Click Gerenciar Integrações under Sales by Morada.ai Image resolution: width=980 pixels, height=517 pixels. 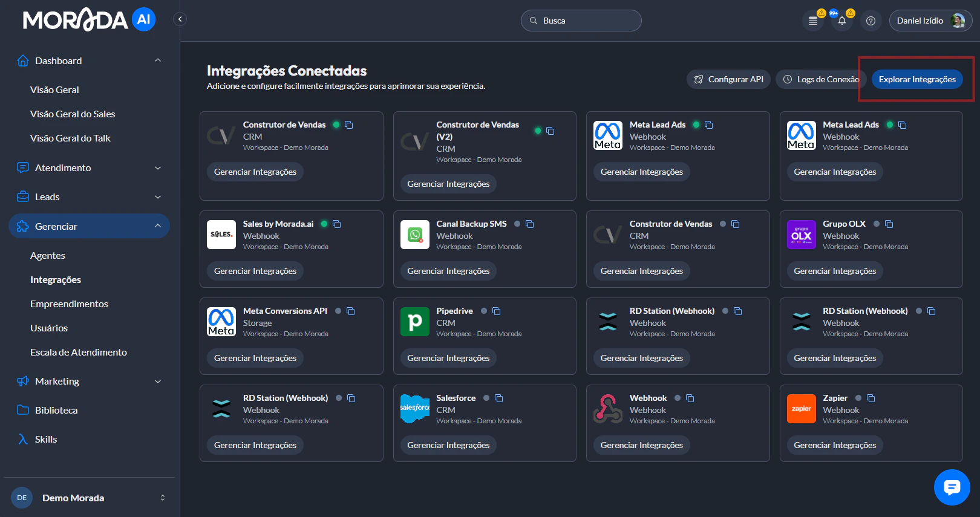coord(255,271)
